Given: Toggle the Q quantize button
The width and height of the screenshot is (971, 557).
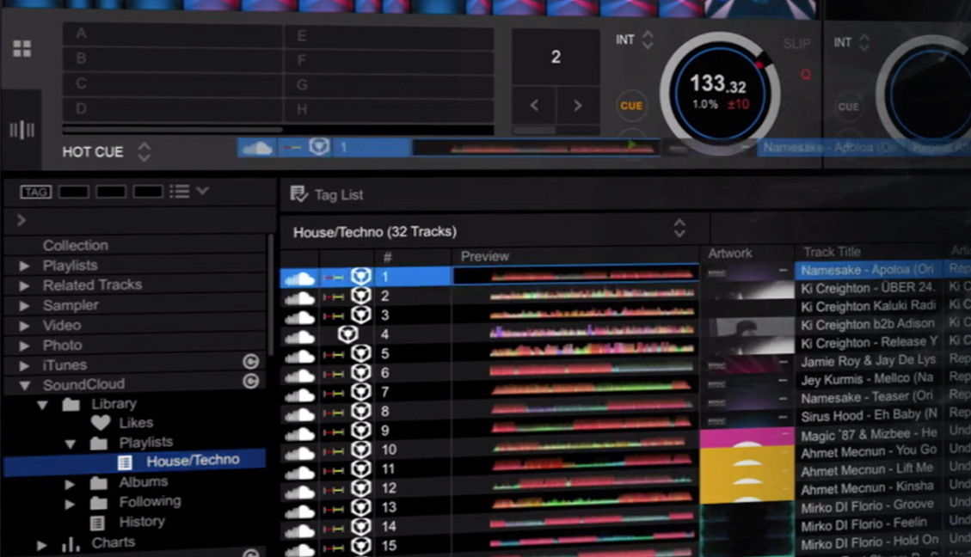Looking at the screenshot, I should pos(806,75).
